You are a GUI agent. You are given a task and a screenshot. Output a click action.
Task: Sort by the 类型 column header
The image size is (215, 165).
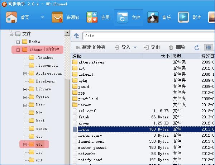pyautogui.click(x=186, y=56)
